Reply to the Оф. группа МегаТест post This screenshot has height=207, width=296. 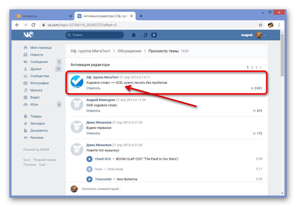pos(93,88)
